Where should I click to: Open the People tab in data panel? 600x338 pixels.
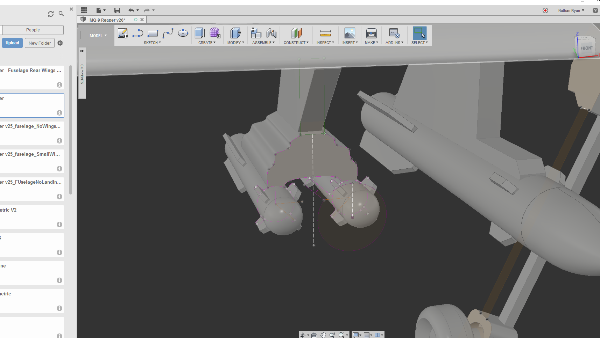[x=33, y=30]
